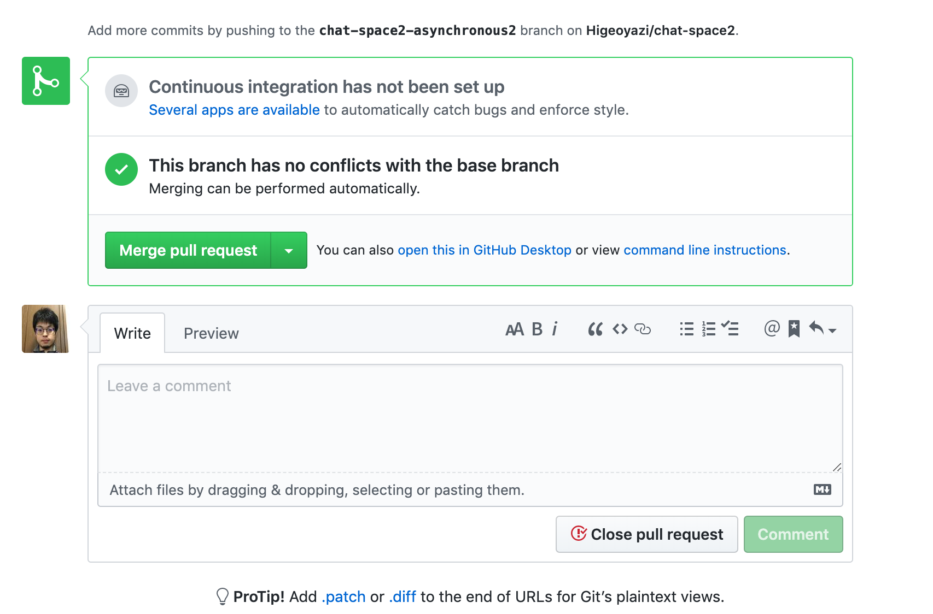The width and height of the screenshot is (933, 614).
Task: Add a link using the toolbar
Action: 643,329
